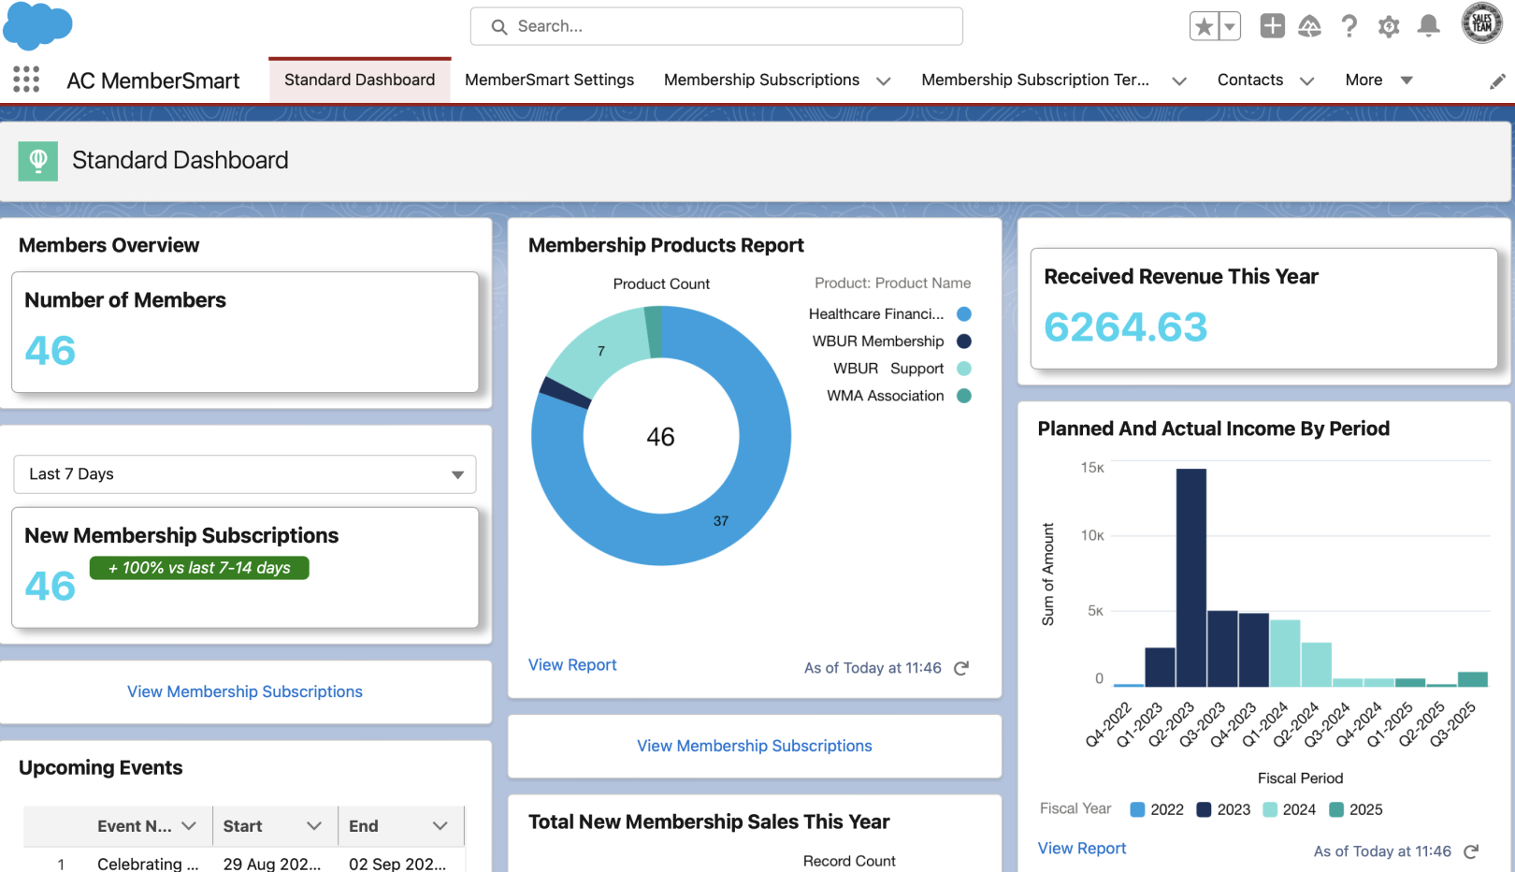This screenshot has height=872, width=1515.
Task: Click the tallest Q2-2023 bar
Action: [x=1191, y=578]
